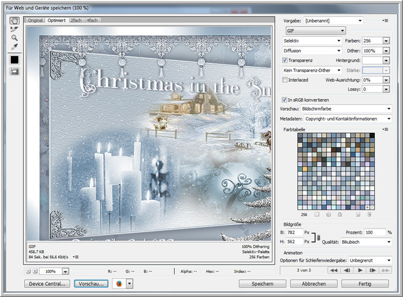The height and width of the screenshot is (297, 403).
Task: Open browser selection dropdown arrow
Action: pos(129,284)
